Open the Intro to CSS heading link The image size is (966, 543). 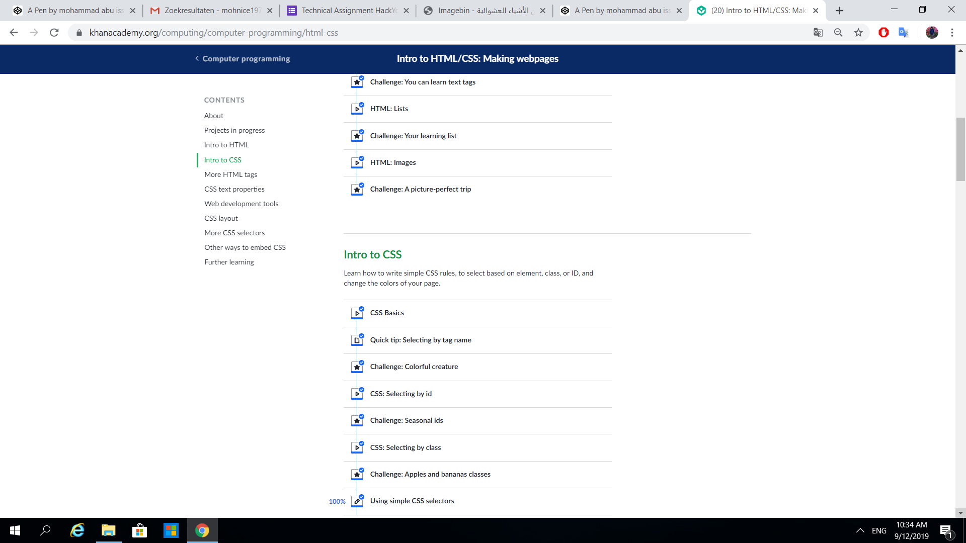point(372,254)
